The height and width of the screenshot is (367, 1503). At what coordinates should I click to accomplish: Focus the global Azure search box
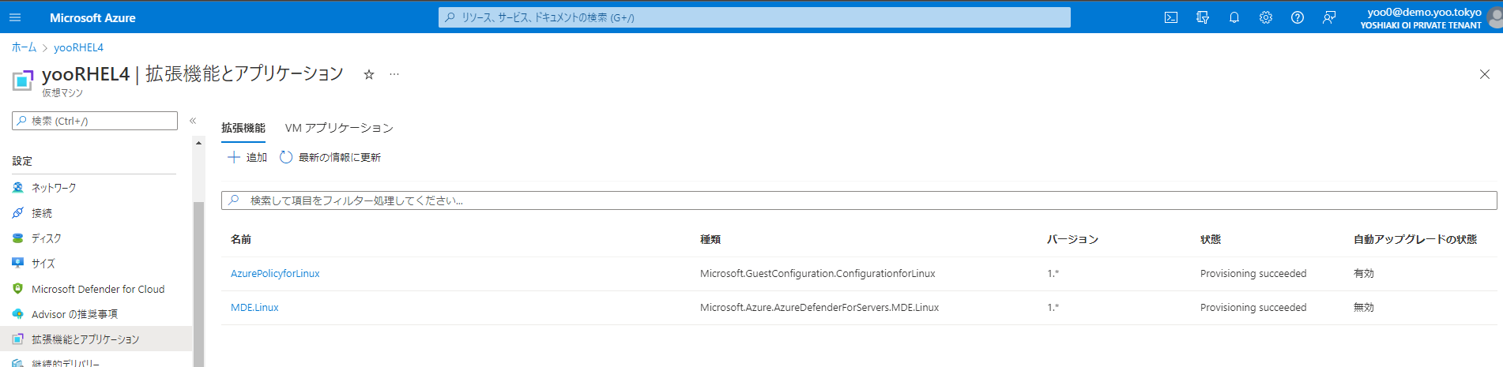[x=755, y=17]
